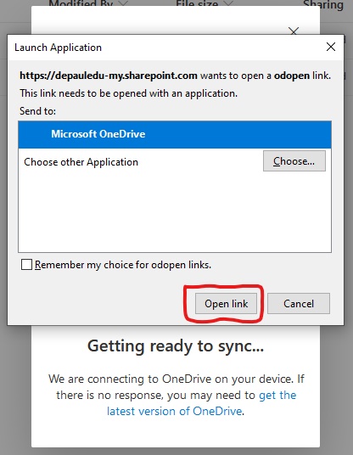Select the Sharing column header
This screenshot has width=353, height=455.
click(322, 4)
